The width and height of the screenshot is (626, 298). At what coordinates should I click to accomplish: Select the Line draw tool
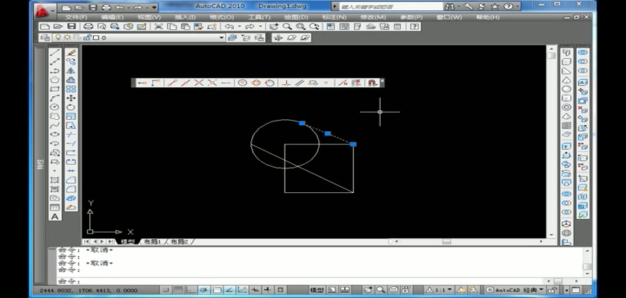click(x=54, y=52)
